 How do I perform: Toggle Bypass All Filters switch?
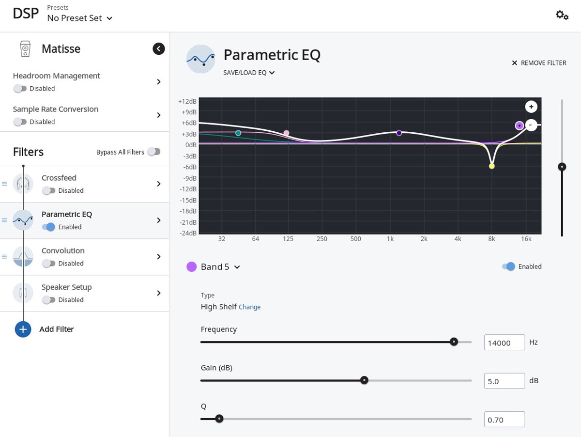[x=153, y=152]
